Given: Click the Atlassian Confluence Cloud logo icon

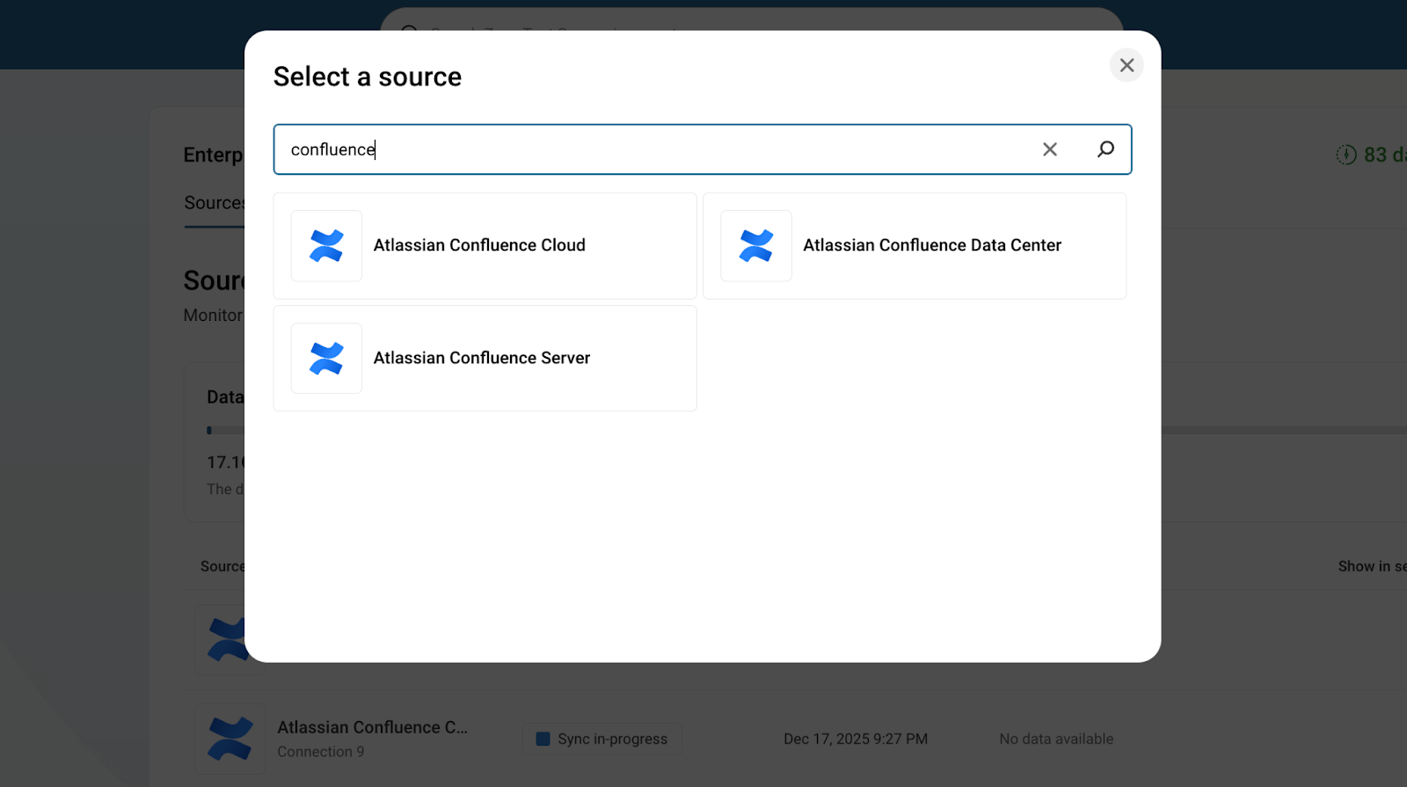Looking at the screenshot, I should 326,246.
